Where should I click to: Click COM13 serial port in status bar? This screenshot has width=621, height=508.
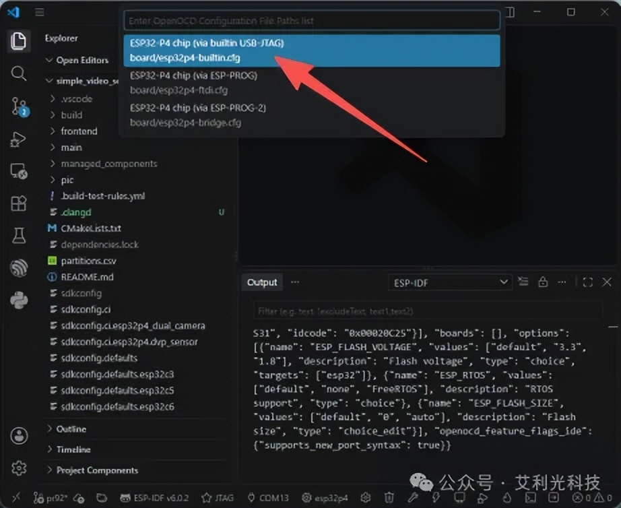tap(269, 498)
